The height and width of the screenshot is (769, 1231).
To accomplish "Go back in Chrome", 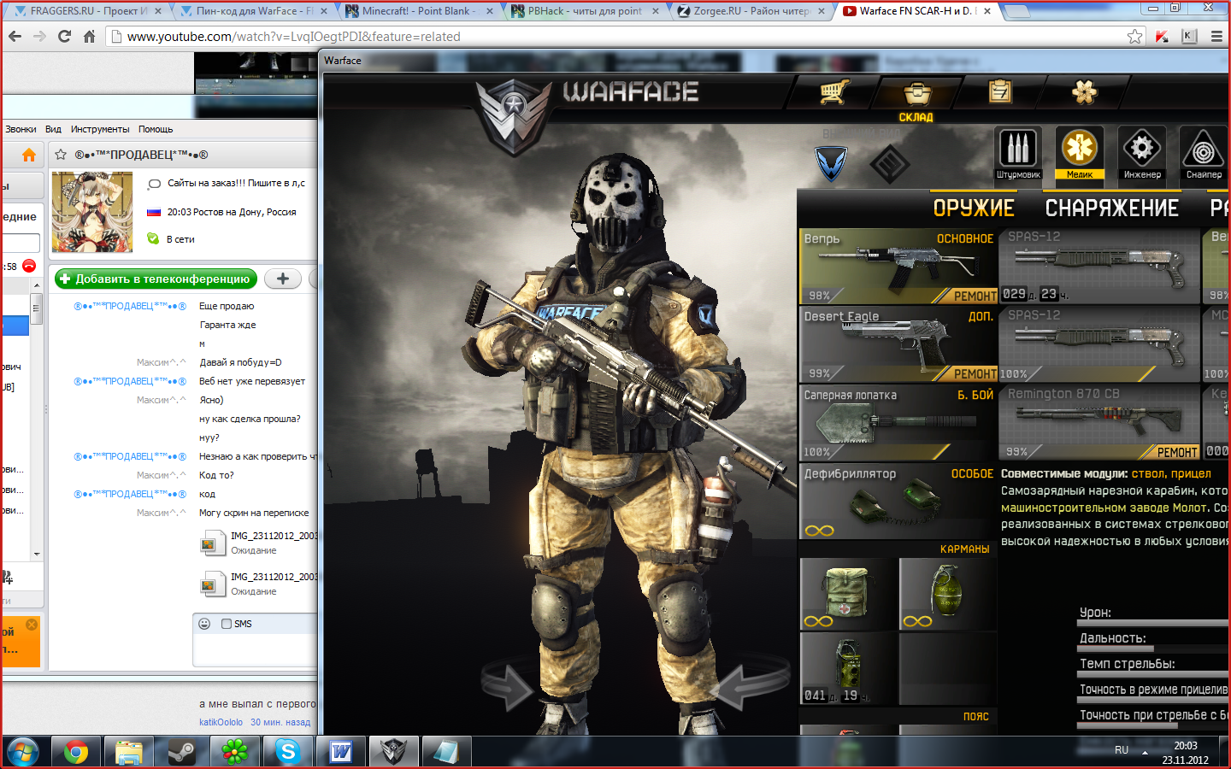I will tap(15, 36).
